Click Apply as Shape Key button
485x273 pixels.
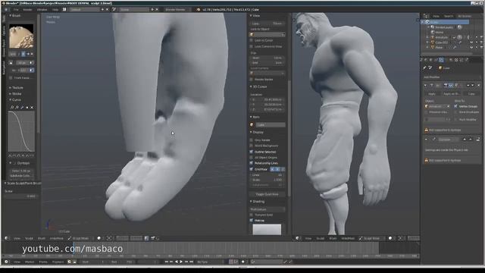click(451, 94)
